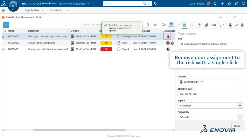Viewport: 247px width, 139px height.
Task: Open Susan Lopez profile avatar
Action: pyautogui.click(x=208, y=4)
